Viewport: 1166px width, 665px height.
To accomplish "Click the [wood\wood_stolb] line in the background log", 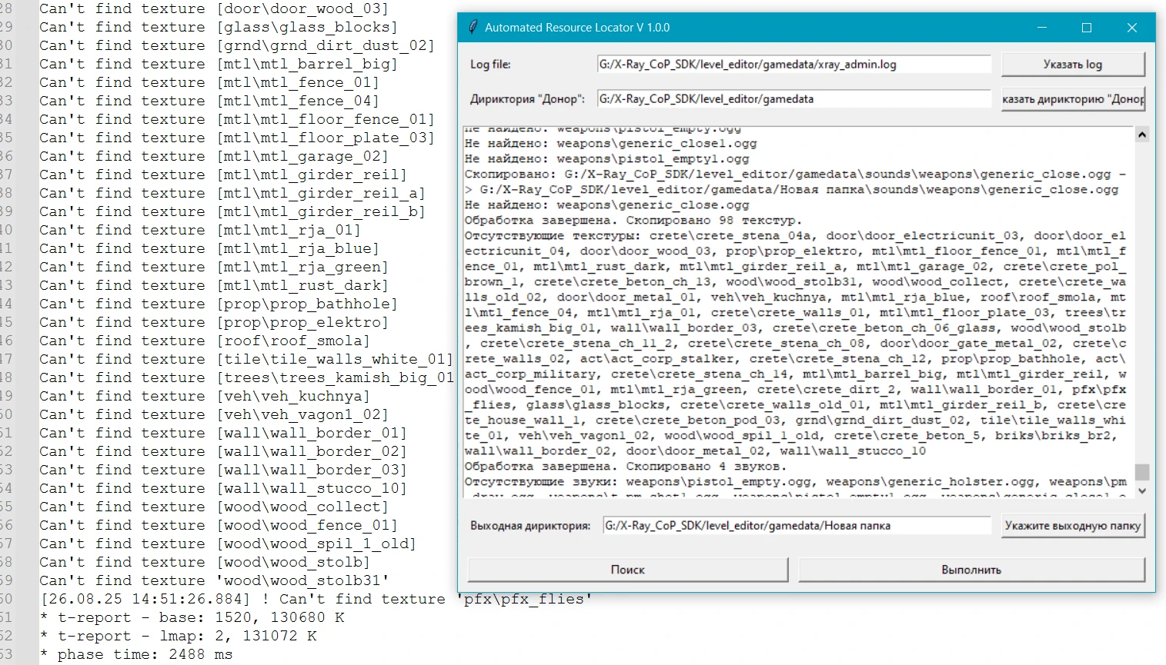I will (x=205, y=563).
